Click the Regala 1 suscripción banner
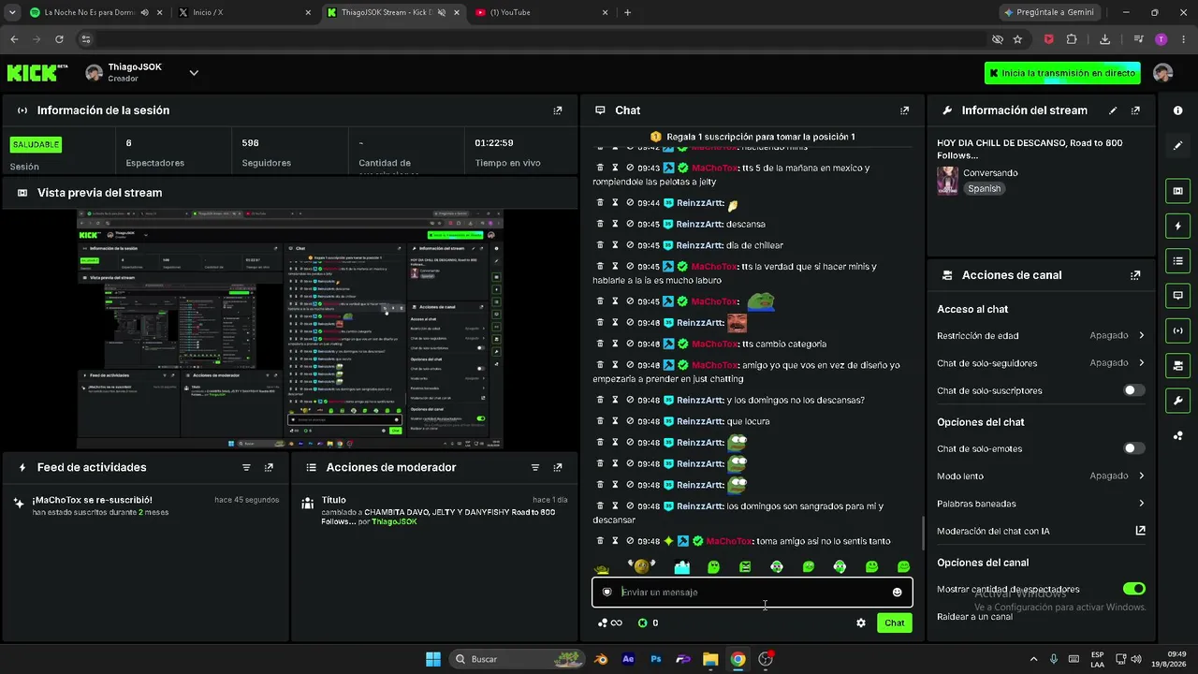 (x=752, y=137)
